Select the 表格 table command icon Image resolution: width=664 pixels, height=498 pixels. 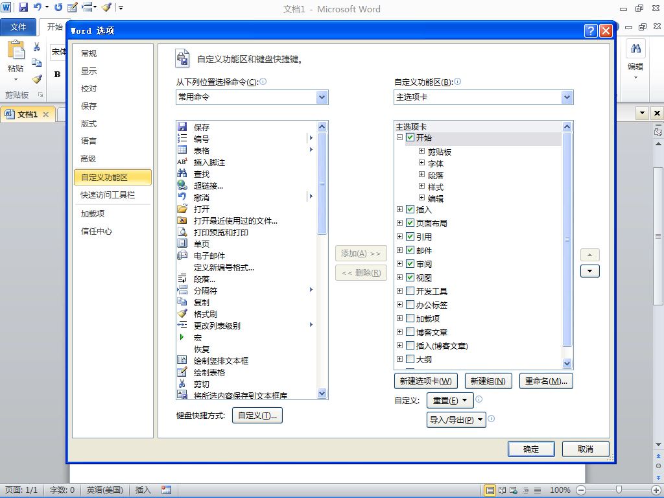tap(182, 150)
